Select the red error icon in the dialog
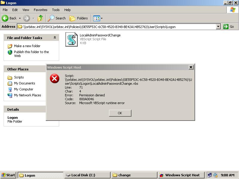 54,79
